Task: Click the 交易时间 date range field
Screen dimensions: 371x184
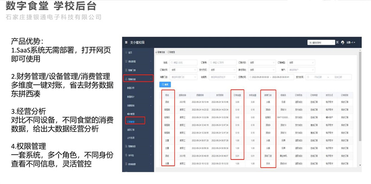Action: pos(271,77)
